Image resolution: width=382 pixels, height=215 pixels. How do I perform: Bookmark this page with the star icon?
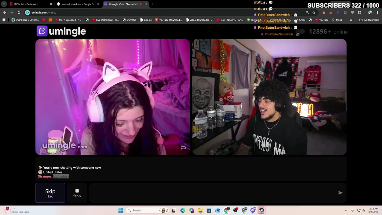(314, 13)
